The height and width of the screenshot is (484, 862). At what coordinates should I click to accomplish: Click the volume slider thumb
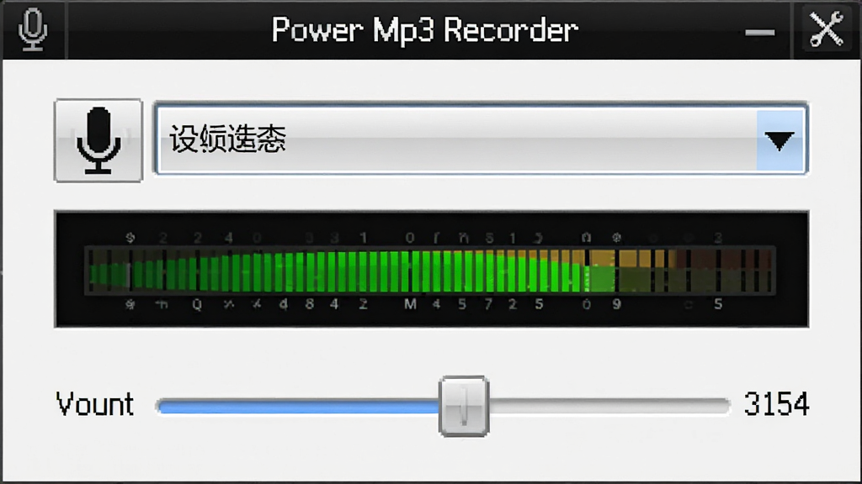point(464,406)
